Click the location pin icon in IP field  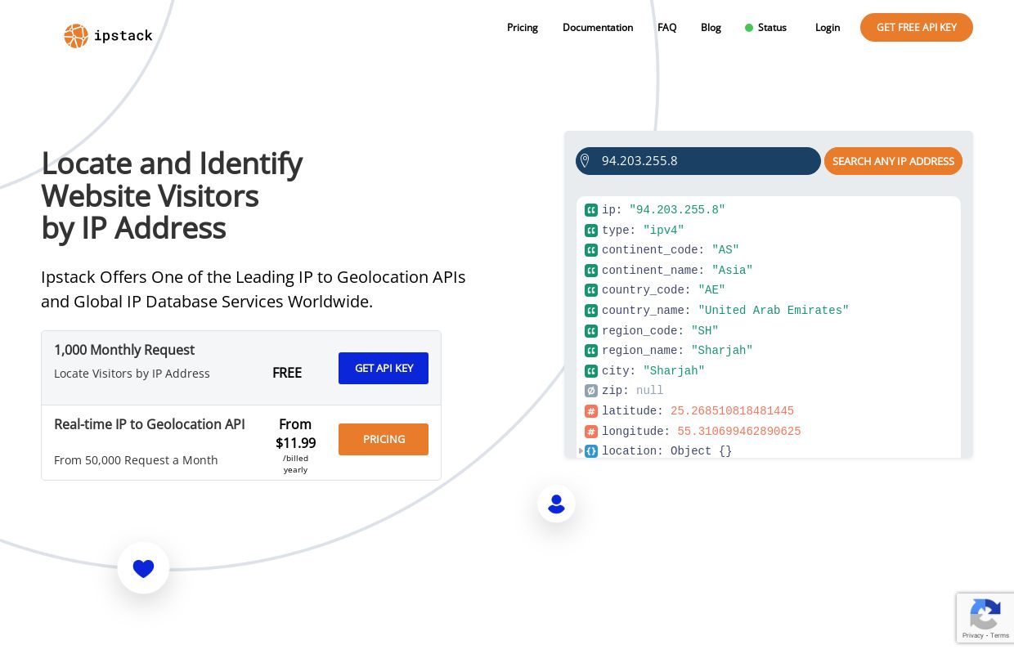tap(585, 161)
